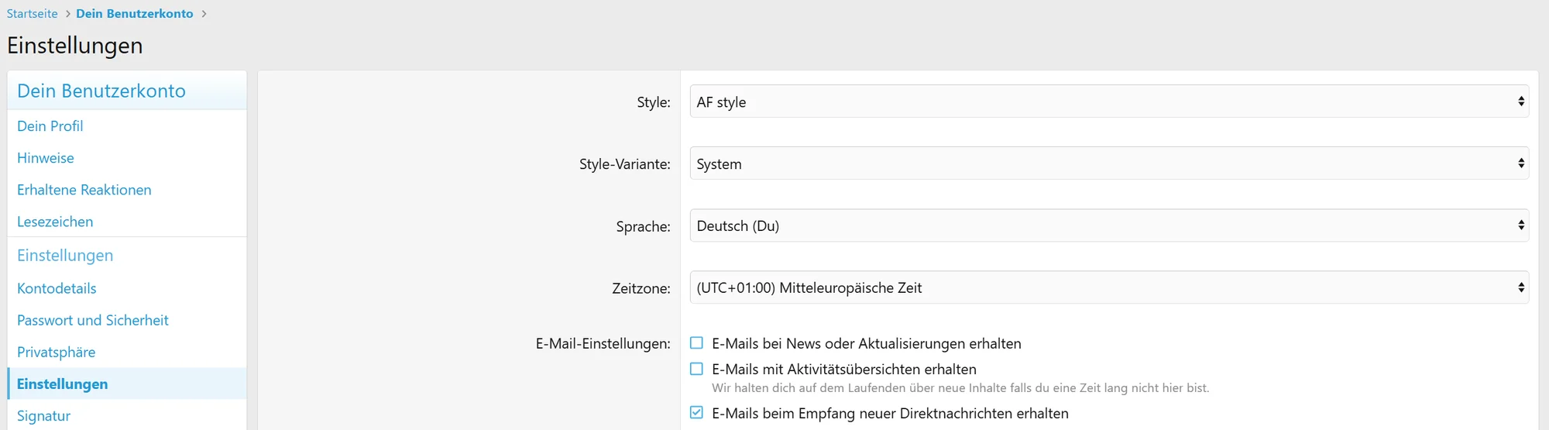The image size is (1549, 430).
Task: Enable E-Mails bei News oder Aktualisierungen checkbox
Action: tap(696, 343)
